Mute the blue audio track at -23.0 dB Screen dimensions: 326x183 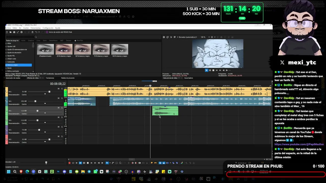pos(59,98)
